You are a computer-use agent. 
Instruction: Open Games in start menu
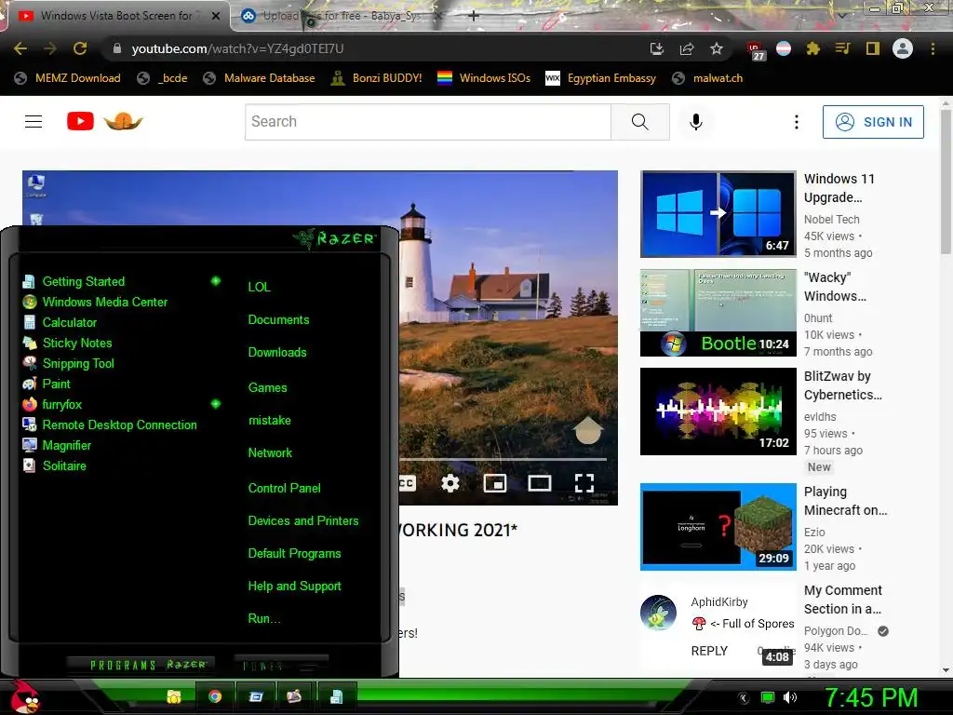point(267,387)
